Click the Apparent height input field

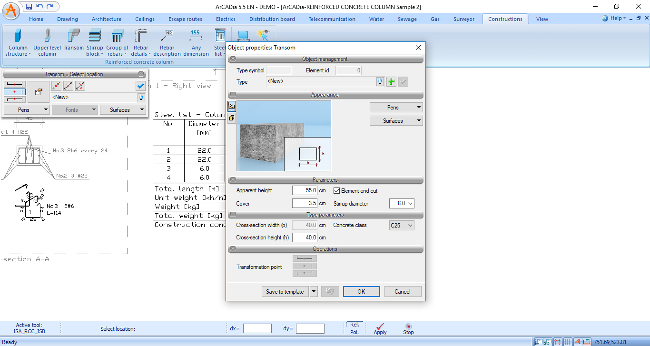coord(305,191)
